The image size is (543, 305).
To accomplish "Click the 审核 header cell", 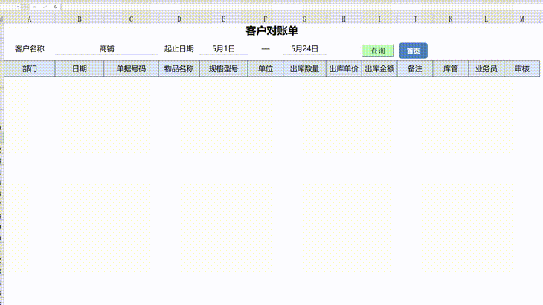I will tap(521, 69).
